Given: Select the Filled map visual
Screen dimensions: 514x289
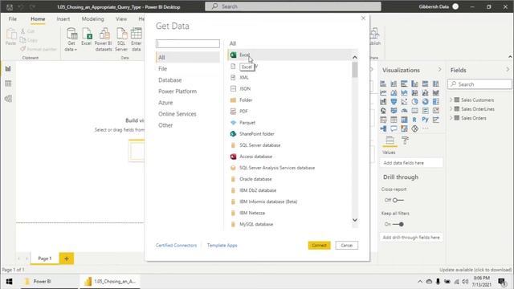Looking at the screenshot, I should (394, 111).
